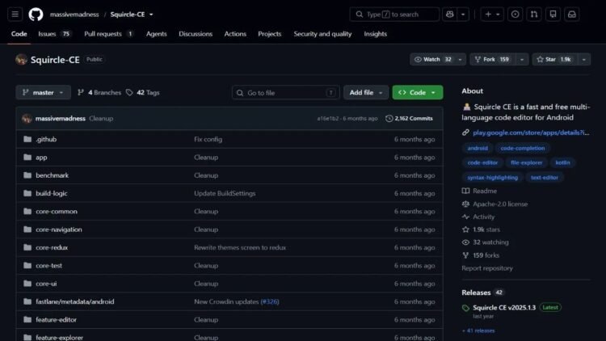Focus the Type to search field
Viewport: 606px width, 341px height.
click(x=394, y=15)
